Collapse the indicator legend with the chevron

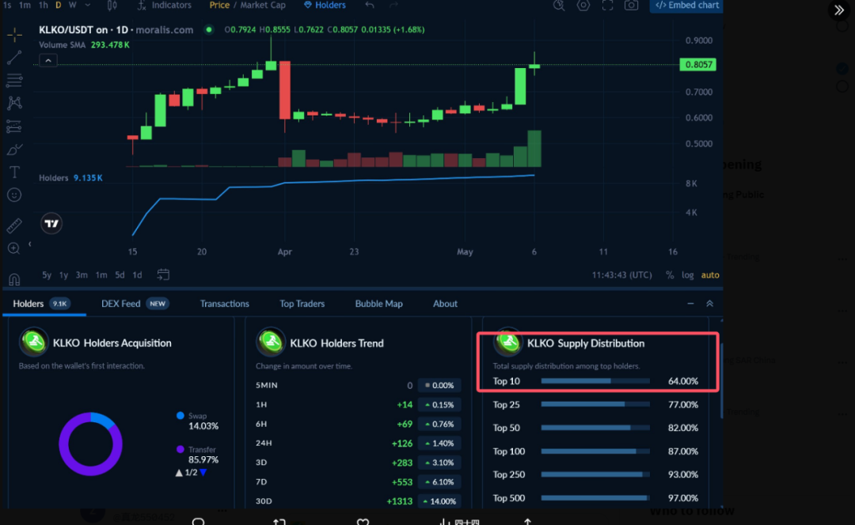[x=48, y=61]
